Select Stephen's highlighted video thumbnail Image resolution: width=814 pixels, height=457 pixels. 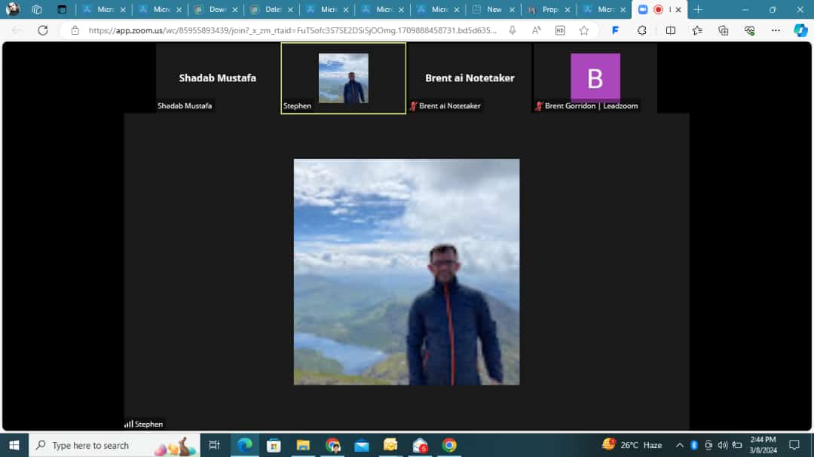344,78
